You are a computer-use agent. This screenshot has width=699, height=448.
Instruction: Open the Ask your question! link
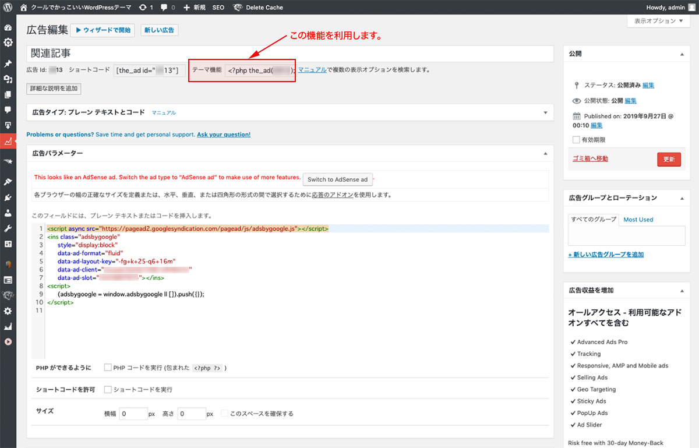pyautogui.click(x=224, y=135)
